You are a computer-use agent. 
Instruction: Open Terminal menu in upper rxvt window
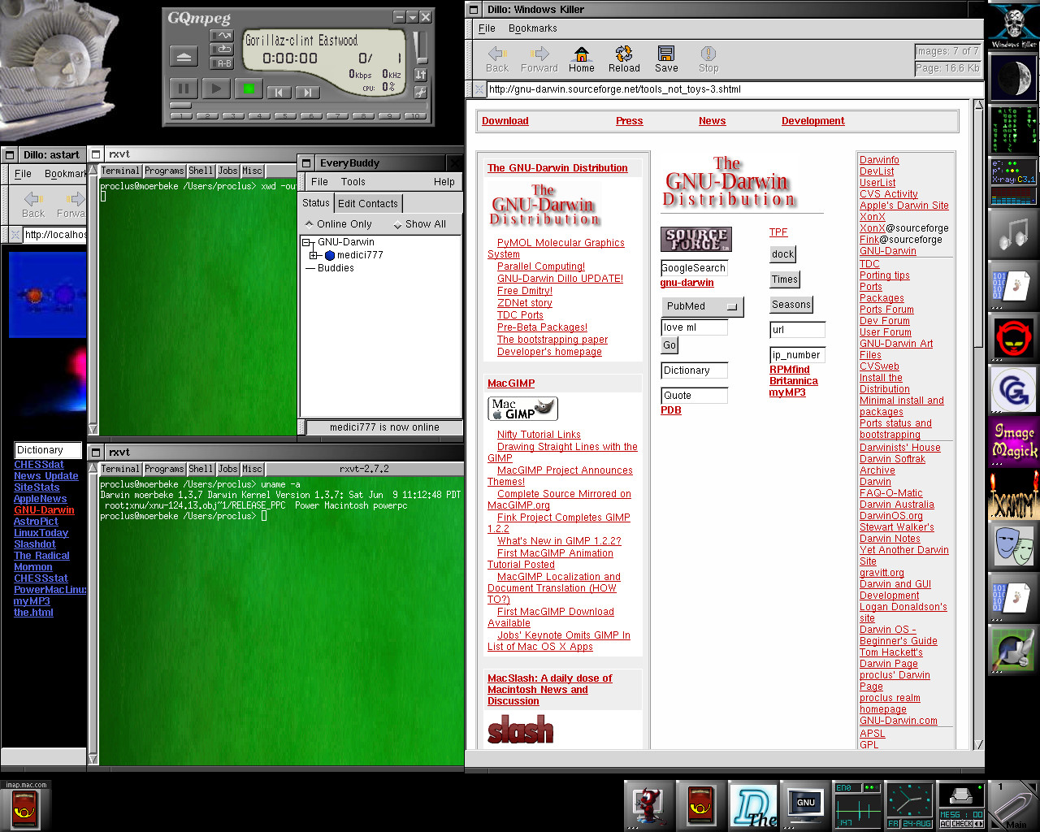pyautogui.click(x=120, y=171)
